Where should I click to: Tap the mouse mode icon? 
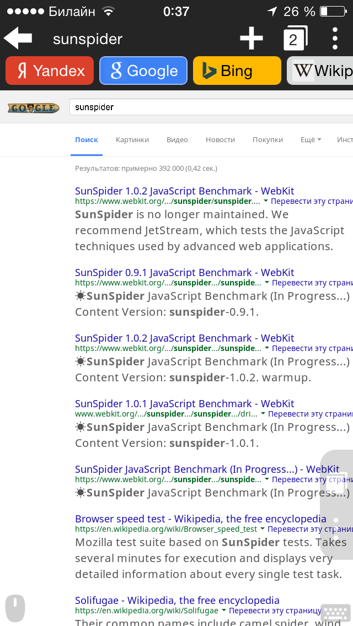click(15, 608)
